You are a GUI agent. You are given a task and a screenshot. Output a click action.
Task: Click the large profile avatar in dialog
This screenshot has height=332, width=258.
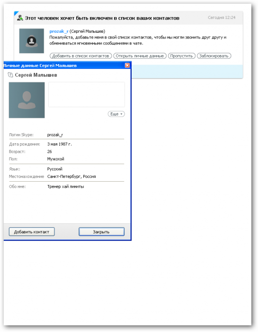pyautogui.click(x=27, y=100)
